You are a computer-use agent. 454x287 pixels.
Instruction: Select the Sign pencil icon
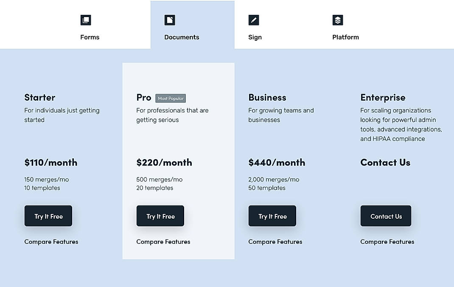pos(253,20)
